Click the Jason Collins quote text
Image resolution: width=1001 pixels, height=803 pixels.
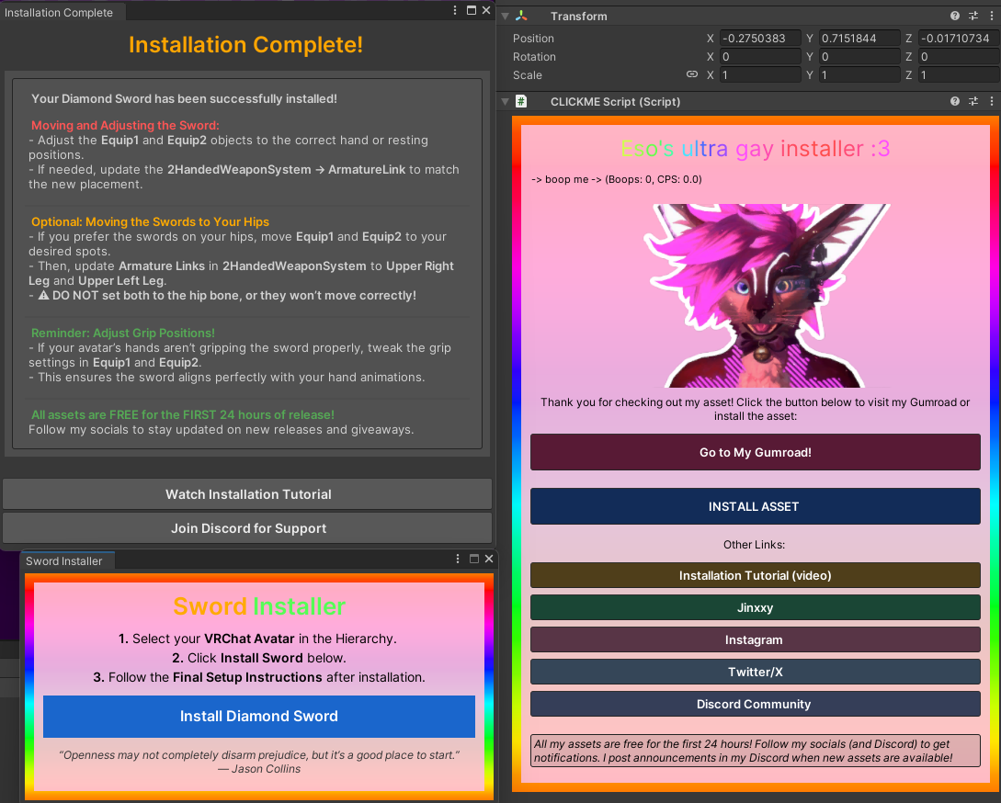[259, 762]
